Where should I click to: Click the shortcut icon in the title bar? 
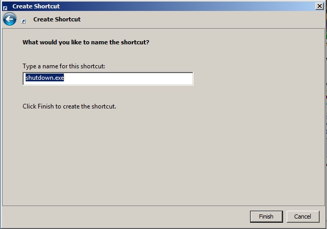pyautogui.click(x=5, y=8)
